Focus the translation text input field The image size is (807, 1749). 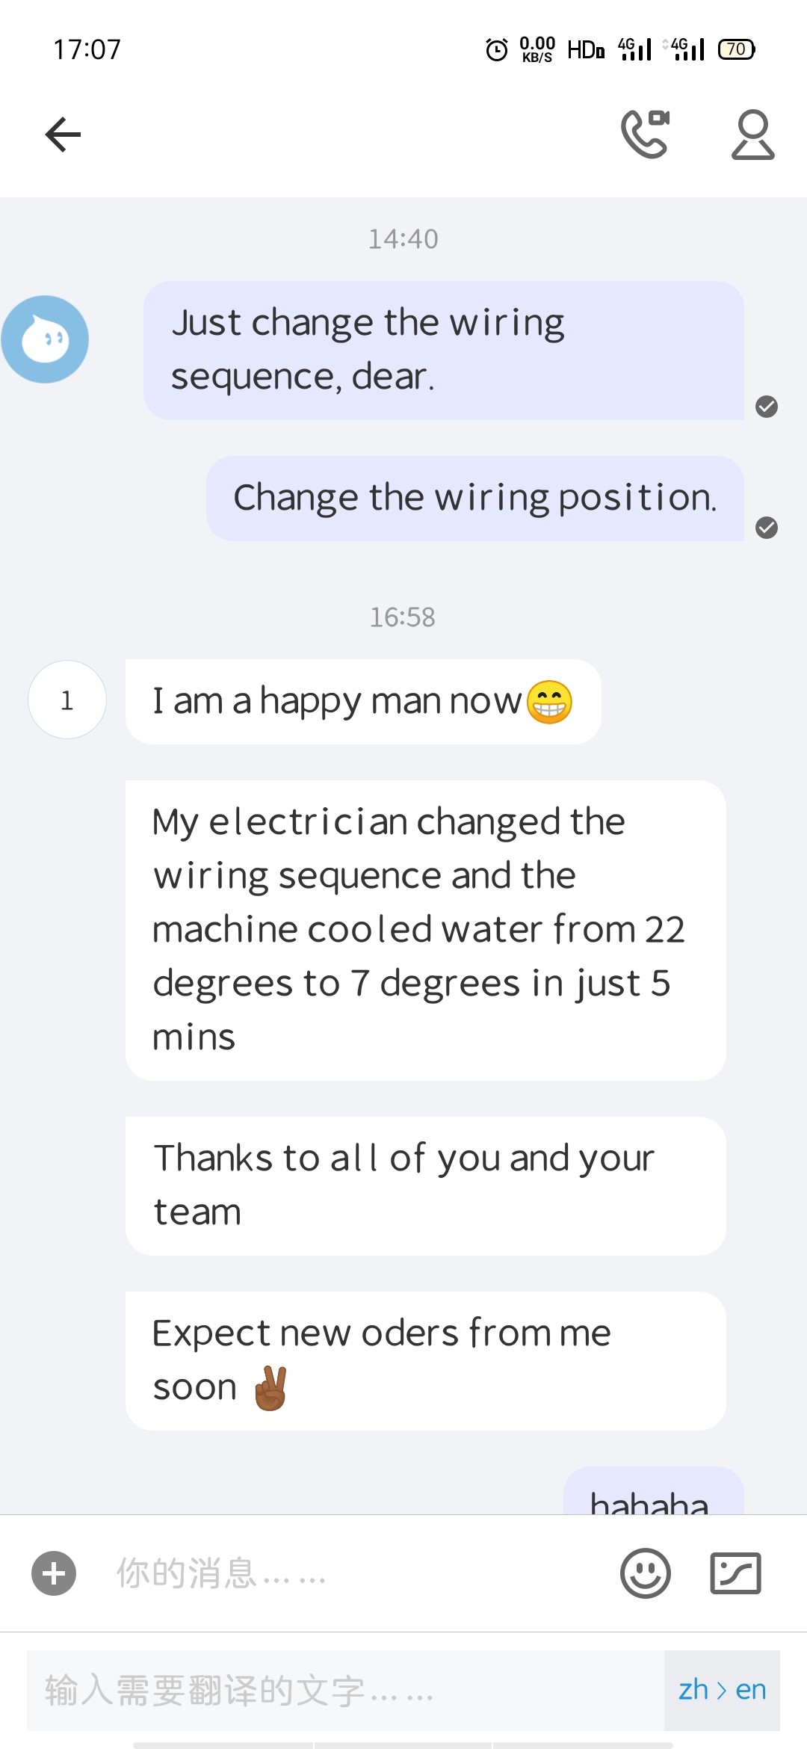[x=344, y=1690]
